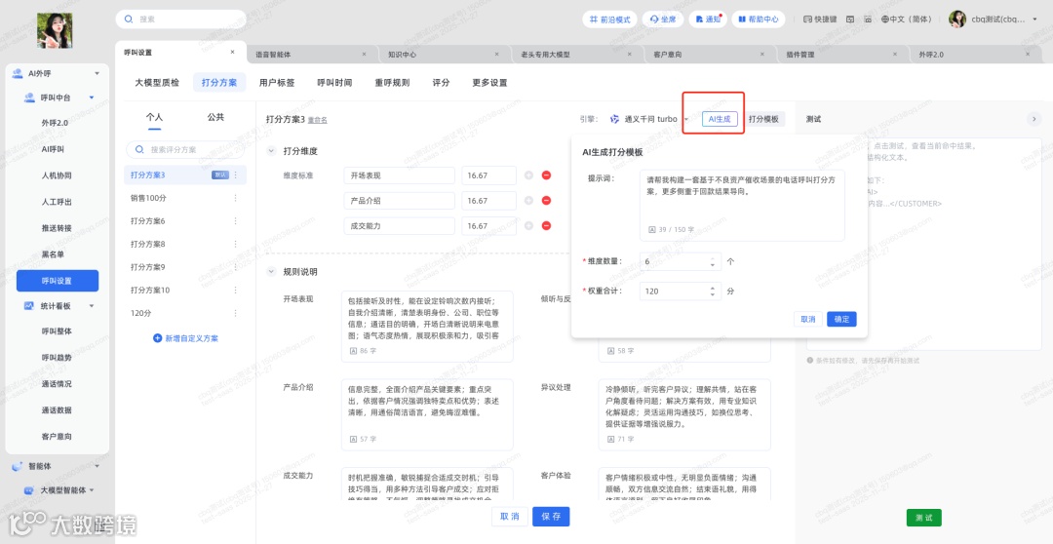The image size is (1053, 544).
Task: Focus the 提示词 prompt text area
Action: point(742,205)
